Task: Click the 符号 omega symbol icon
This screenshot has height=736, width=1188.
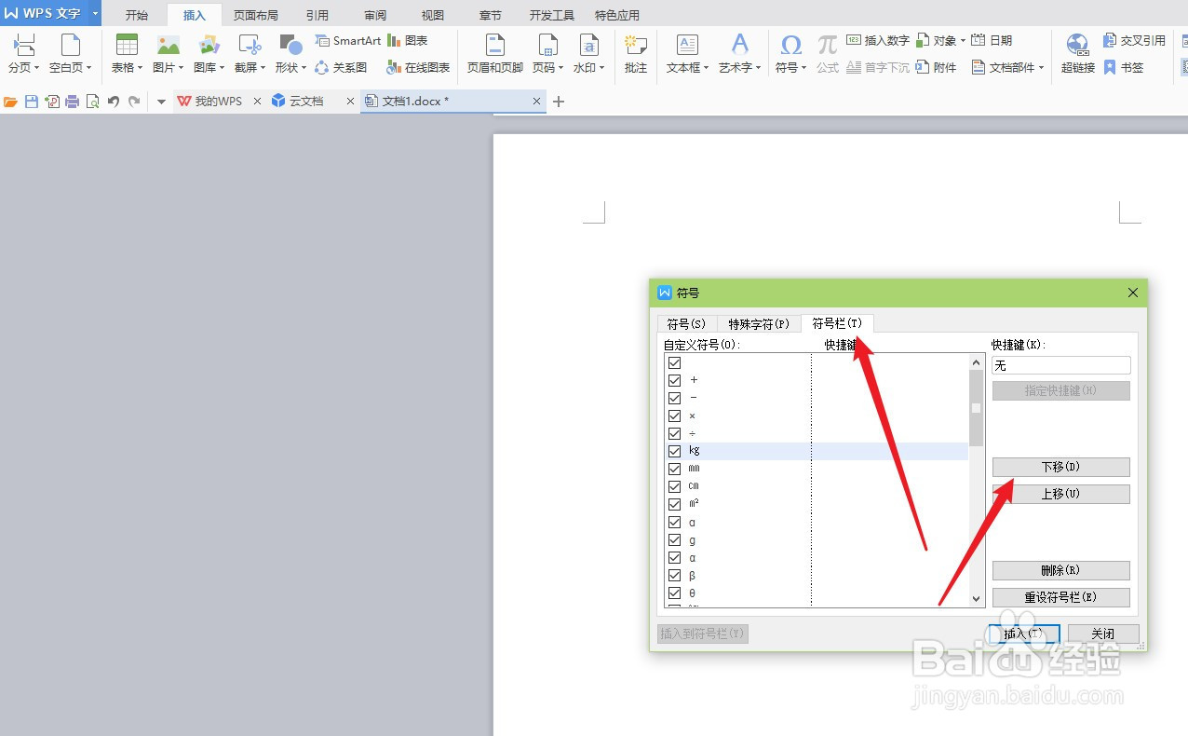Action: [790, 45]
